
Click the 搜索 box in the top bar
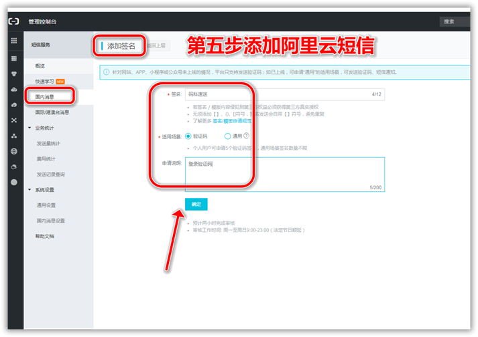455,21
